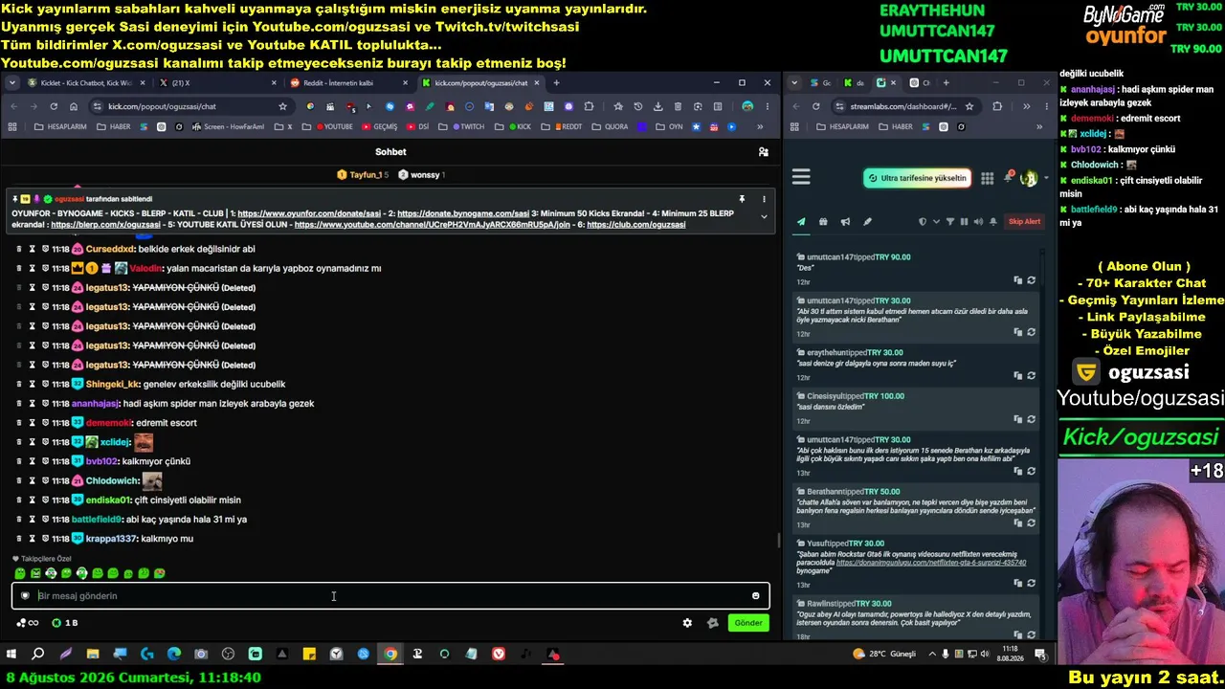
Task: Select the recent events paper-plane tab
Action: click(x=802, y=222)
